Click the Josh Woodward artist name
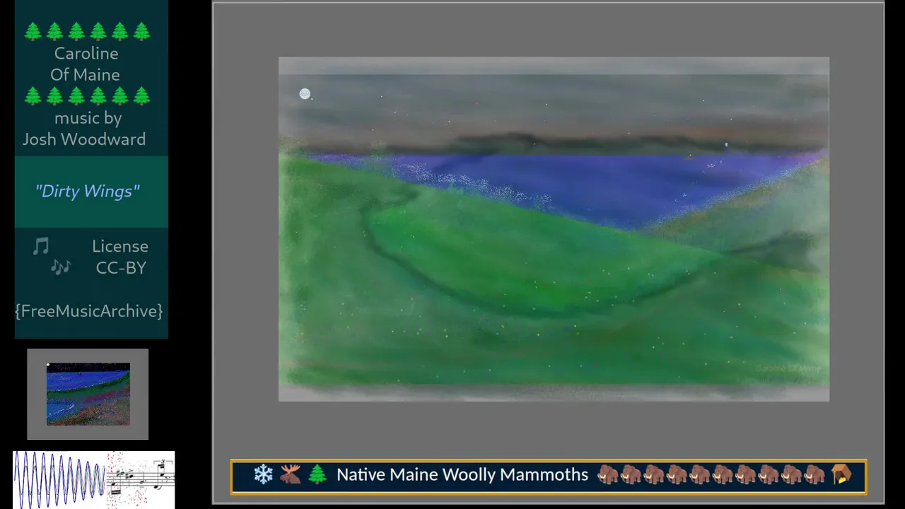 [84, 139]
